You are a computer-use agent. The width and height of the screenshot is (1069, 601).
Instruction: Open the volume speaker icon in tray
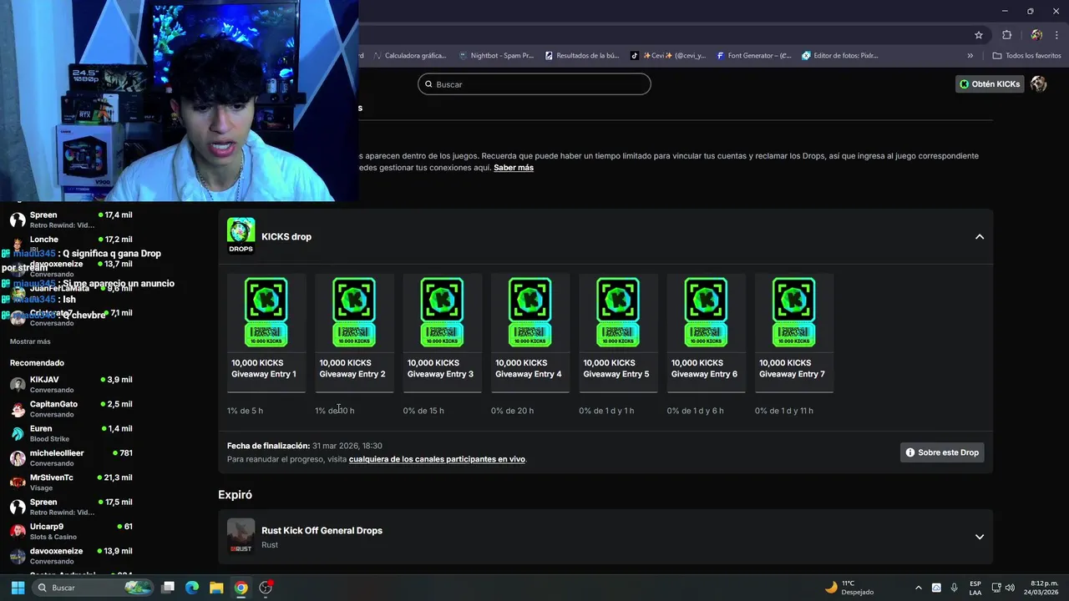click(x=1010, y=588)
